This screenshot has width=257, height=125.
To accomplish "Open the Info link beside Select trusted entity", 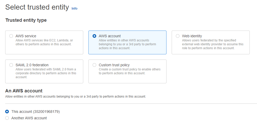I will [x=74, y=9].
